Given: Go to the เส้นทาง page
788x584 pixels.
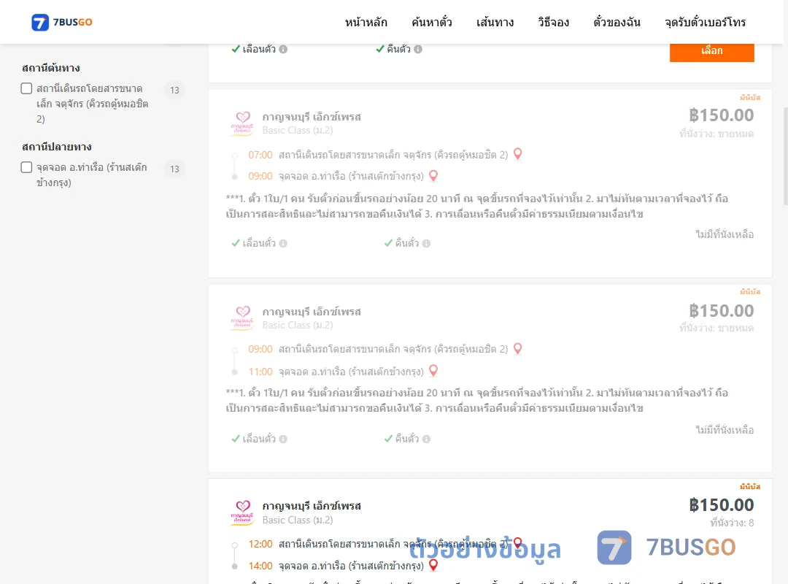Looking at the screenshot, I should (495, 22).
